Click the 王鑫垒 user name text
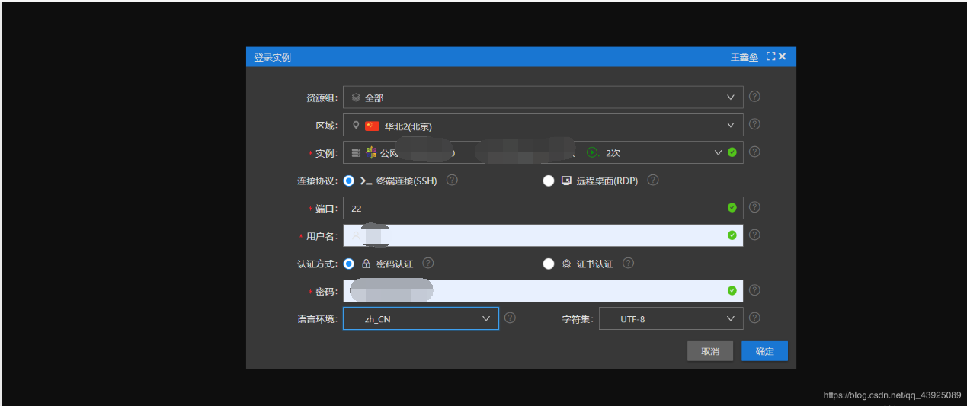 click(x=744, y=57)
